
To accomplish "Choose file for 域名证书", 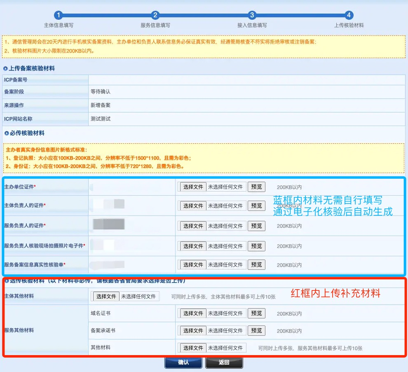I will coord(193,314).
